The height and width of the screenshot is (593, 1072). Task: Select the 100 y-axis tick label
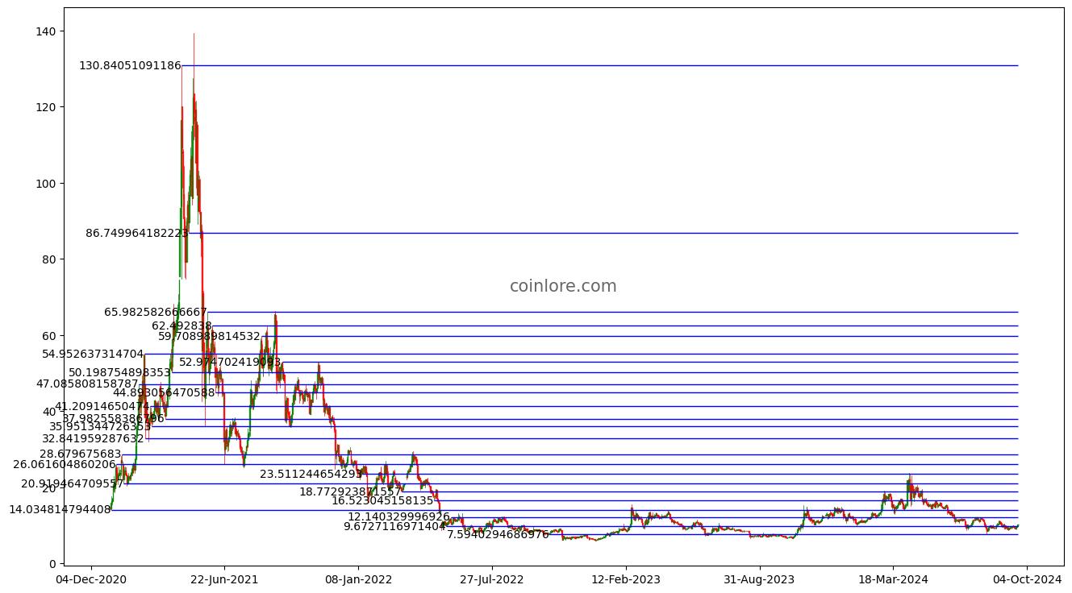click(x=46, y=183)
